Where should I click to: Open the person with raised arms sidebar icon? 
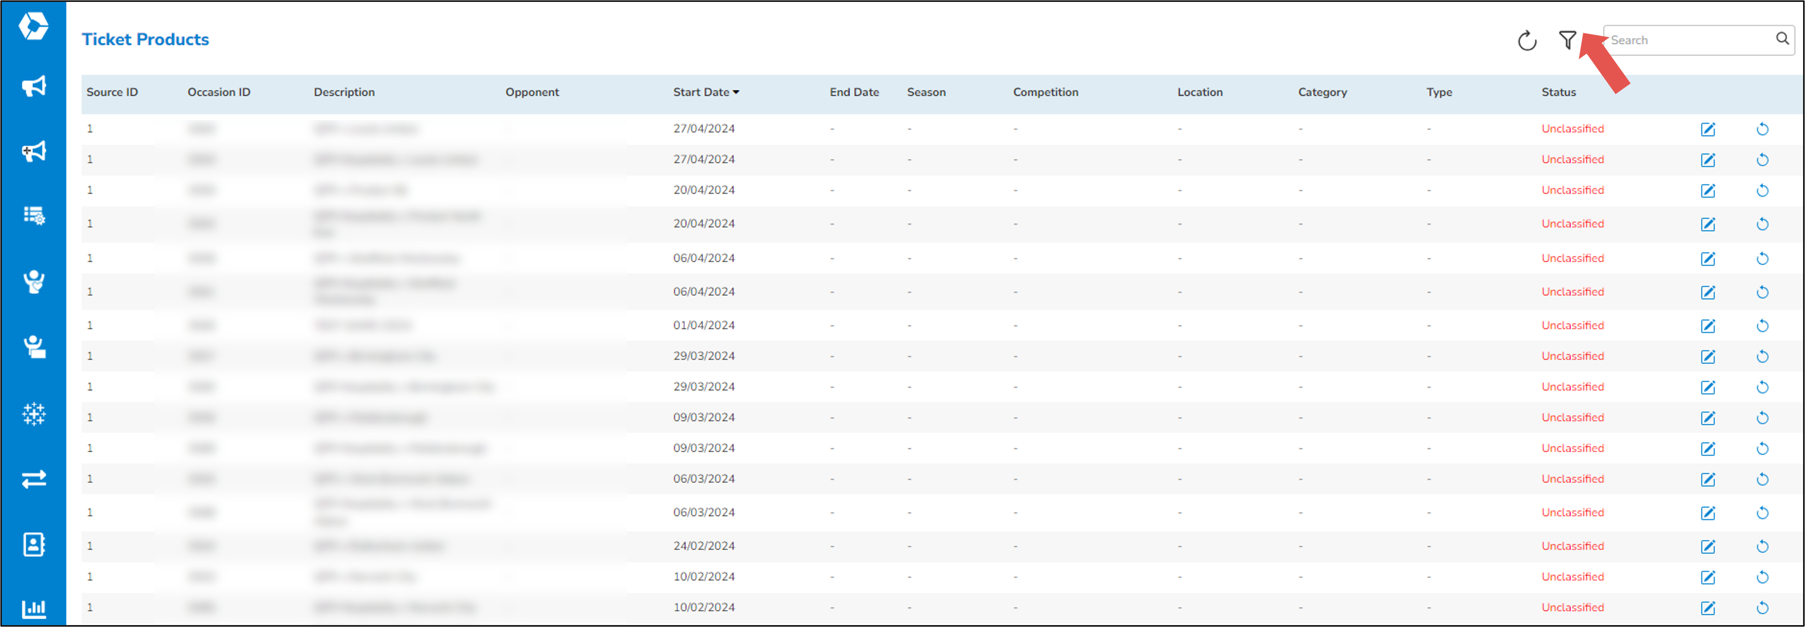[34, 281]
